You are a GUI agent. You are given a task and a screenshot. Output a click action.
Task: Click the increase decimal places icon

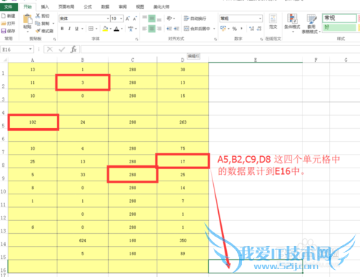coord(251,29)
